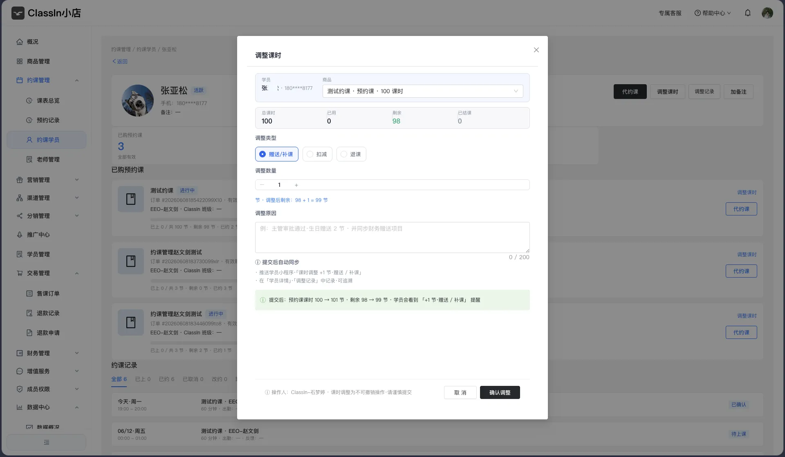This screenshot has height=457, width=785.
Task: Click the 约课学员 person icon
Action: [29, 140]
